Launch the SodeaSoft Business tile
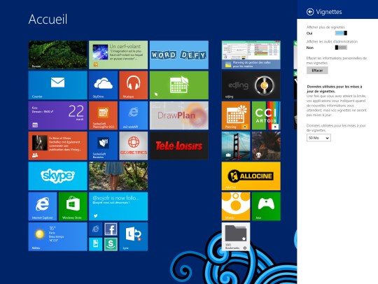The width and height of the screenshot is (378, 284). (x=103, y=145)
